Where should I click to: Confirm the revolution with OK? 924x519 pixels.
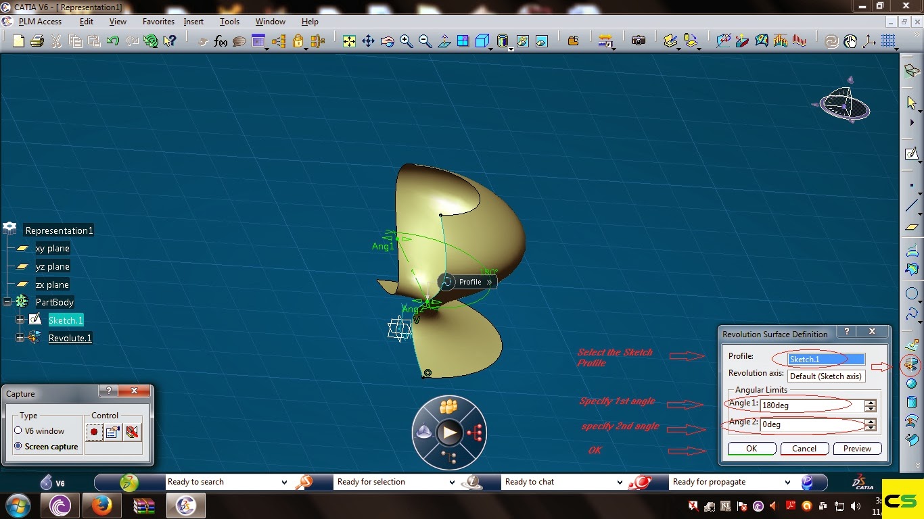tap(752, 448)
